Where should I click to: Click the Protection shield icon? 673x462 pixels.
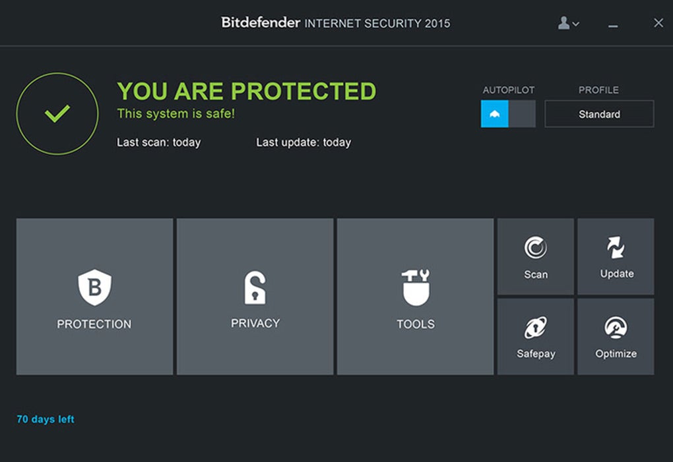(x=94, y=287)
